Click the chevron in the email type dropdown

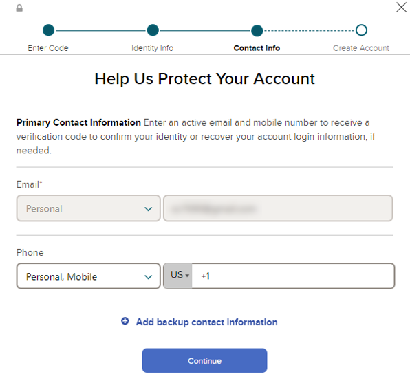point(149,209)
